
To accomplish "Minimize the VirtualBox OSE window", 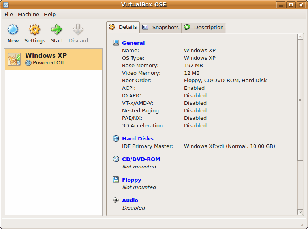I will [x=281, y=5].
